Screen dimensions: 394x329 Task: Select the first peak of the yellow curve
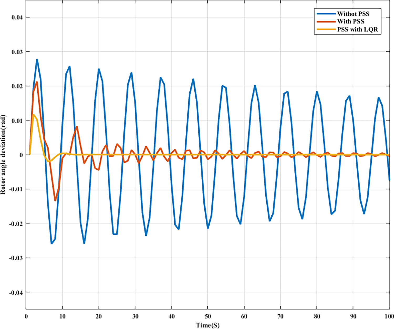tap(33, 115)
